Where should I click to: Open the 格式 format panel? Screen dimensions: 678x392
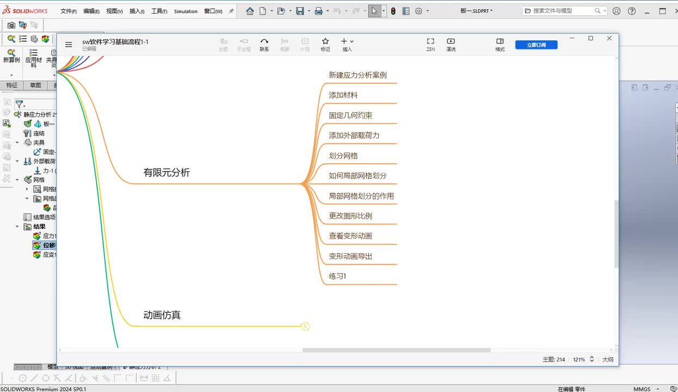[500, 44]
